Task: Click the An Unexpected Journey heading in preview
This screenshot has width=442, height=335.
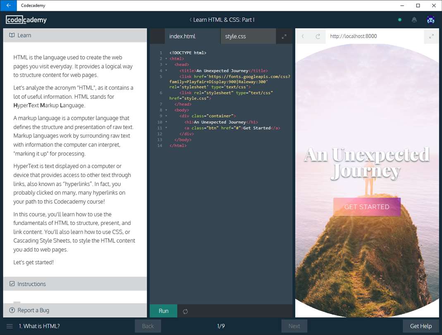Action: [367, 163]
